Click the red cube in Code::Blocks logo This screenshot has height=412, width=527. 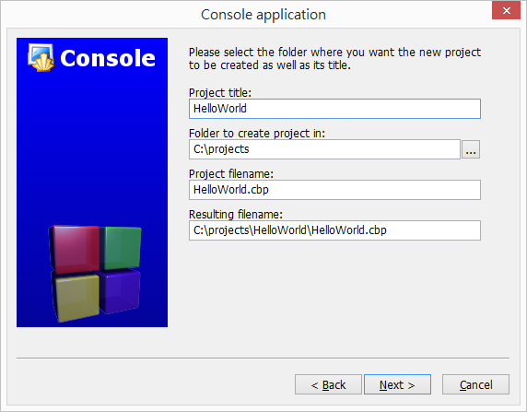tap(75, 249)
